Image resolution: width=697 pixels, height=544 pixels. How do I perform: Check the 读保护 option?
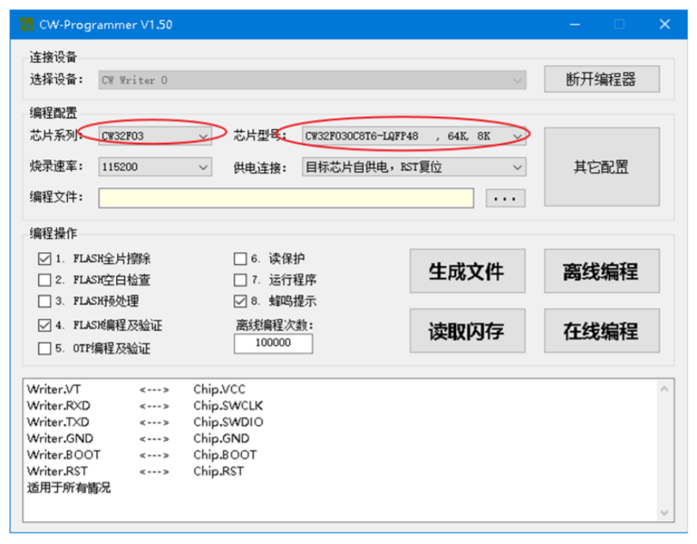pos(240,258)
